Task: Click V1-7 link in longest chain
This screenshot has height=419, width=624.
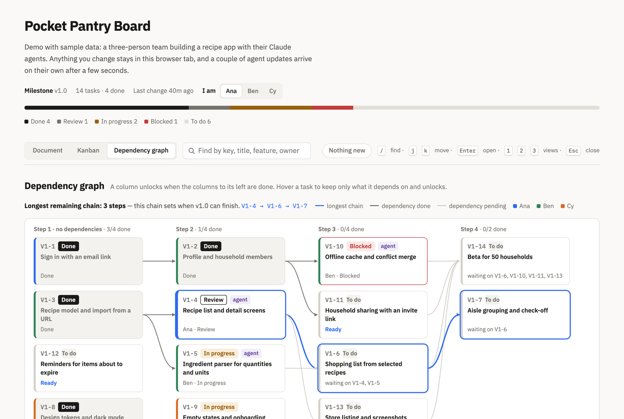Action: (x=300, y=206)
